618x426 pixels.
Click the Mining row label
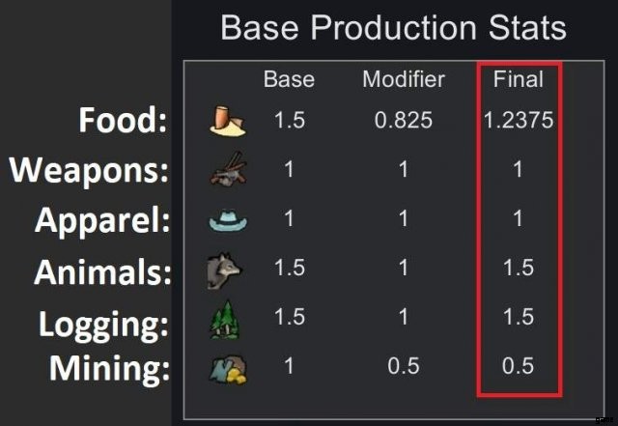point(108,368)
